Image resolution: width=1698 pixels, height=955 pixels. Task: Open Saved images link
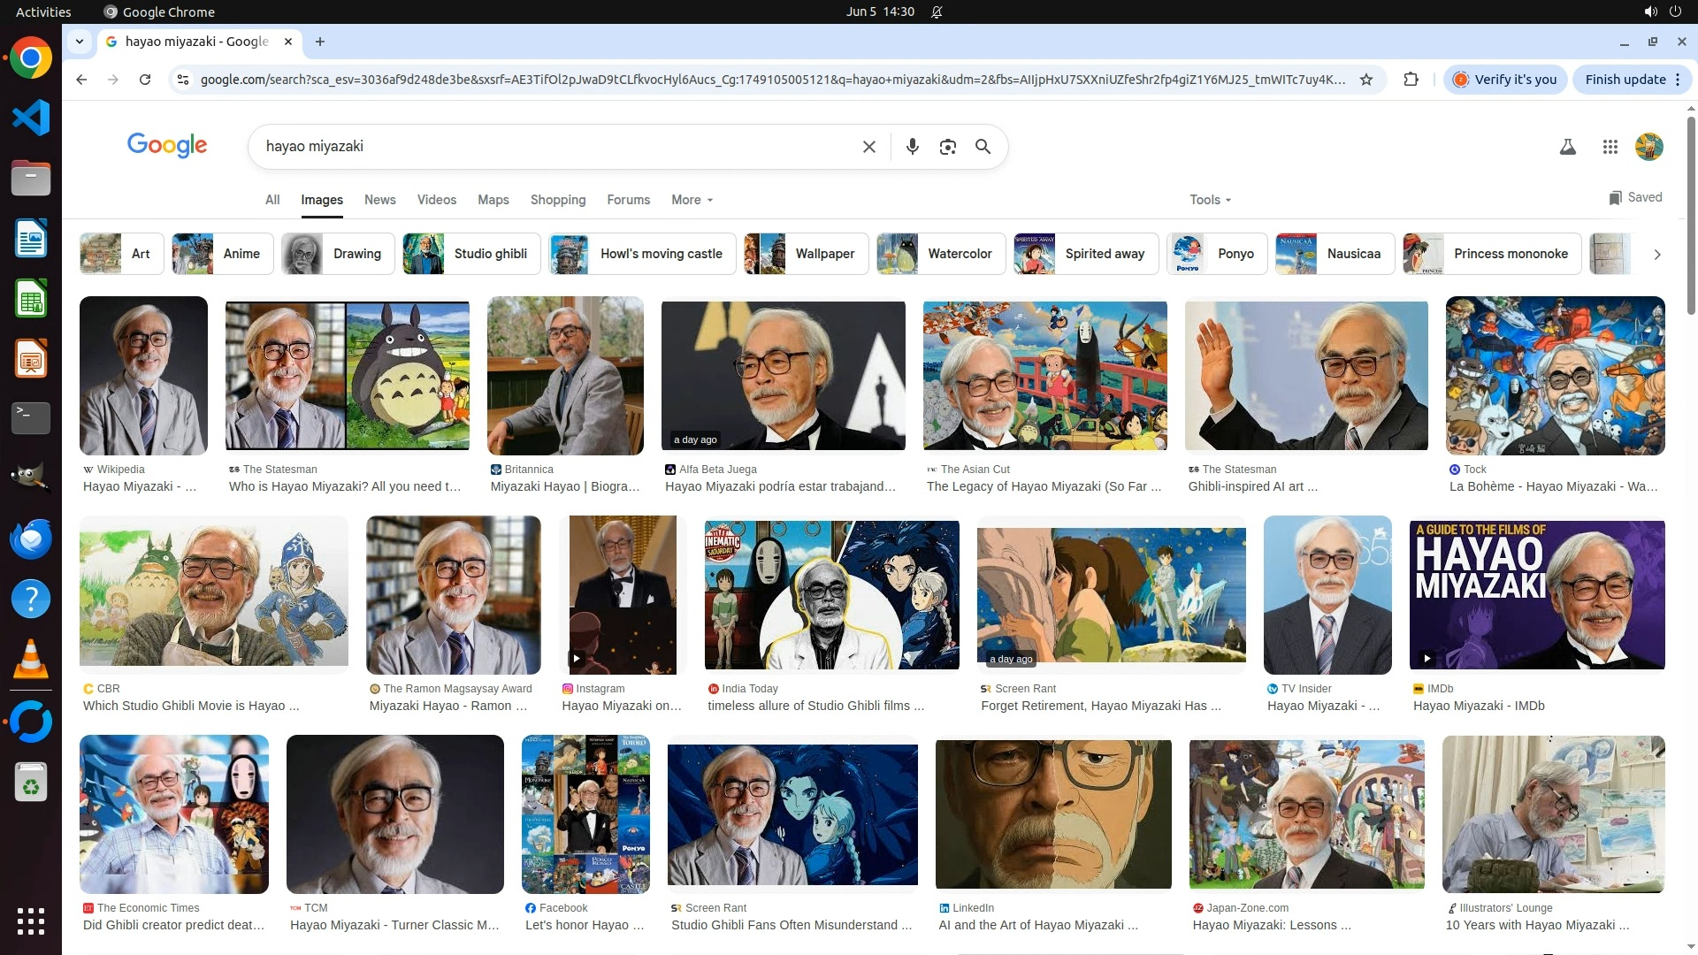[1635, 197]
